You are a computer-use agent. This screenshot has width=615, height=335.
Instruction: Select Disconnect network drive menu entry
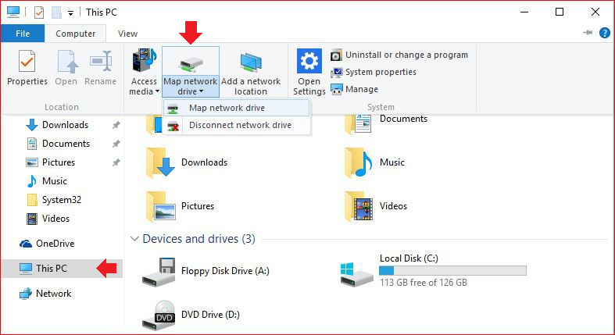[236, 125]
